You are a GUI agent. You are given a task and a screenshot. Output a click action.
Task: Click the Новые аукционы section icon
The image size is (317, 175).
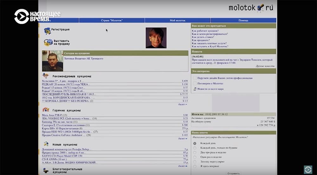coord(46,144)
